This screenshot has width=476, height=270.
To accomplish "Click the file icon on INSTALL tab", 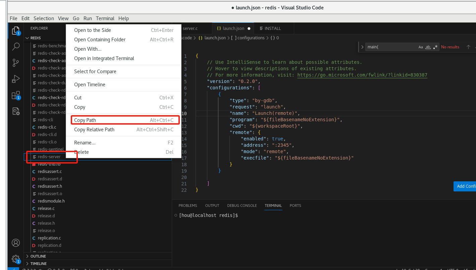I will (x=261, y=29).
